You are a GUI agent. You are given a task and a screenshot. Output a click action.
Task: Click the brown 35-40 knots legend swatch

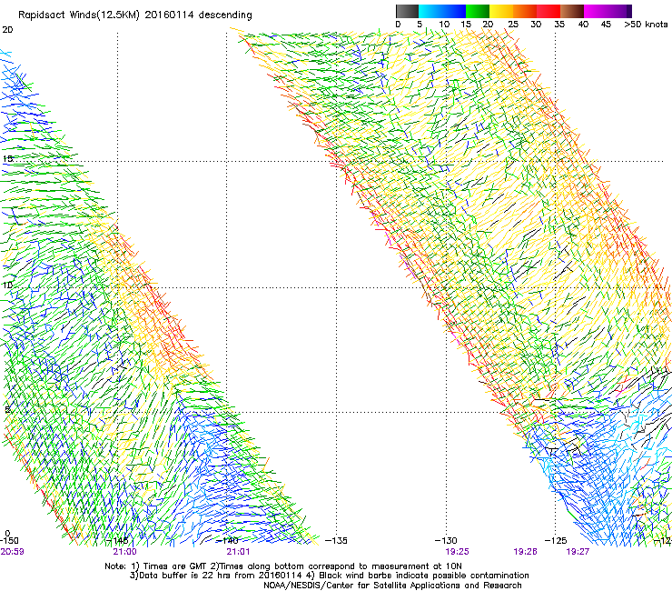tap(572, 11)
